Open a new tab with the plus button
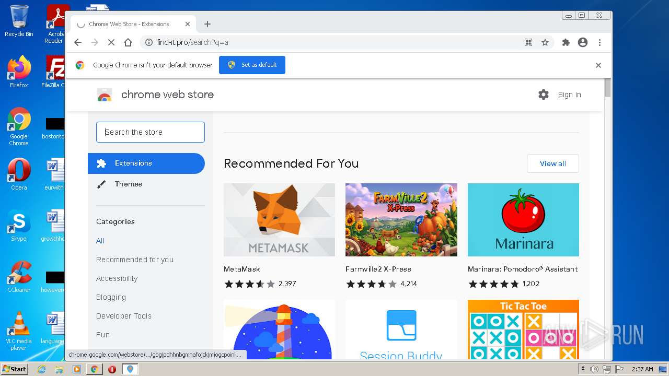Viewport: 669px width, 376px height. [x=207, y=24]
